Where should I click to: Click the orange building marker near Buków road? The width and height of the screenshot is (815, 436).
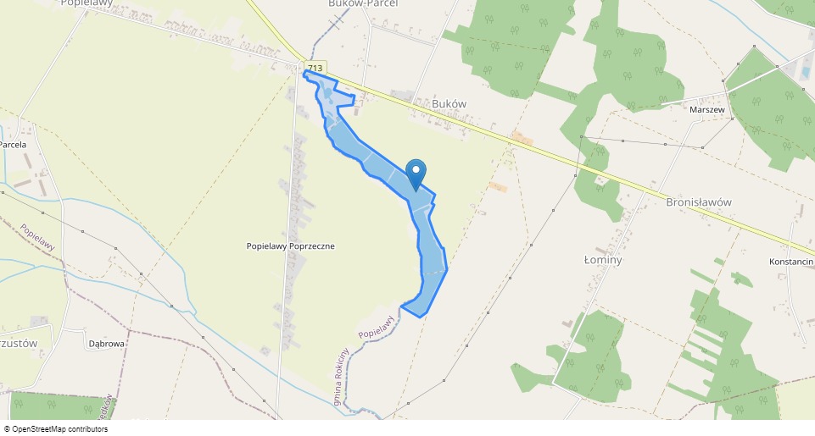pos(522,139)
